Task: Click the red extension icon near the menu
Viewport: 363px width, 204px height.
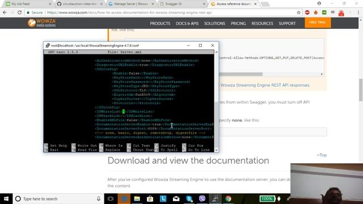Action: (341, 13)
